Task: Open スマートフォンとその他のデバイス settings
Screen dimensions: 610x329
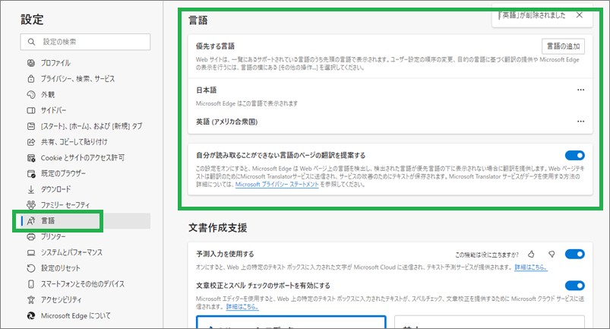Action: tap(83, 284)
